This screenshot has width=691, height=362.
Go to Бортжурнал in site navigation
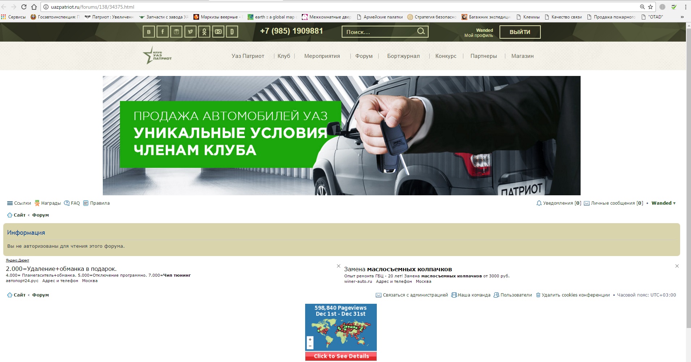pyautogui.click(x=403, y=56)
